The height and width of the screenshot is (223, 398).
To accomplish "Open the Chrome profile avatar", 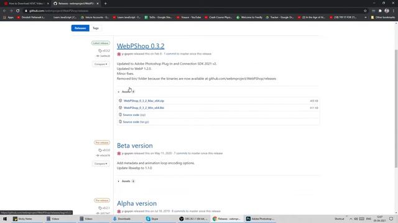I will click(x=387, y=11).
